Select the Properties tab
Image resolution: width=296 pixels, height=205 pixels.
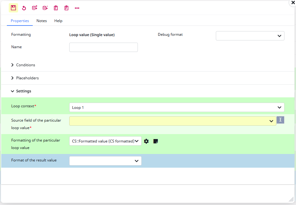pos(20,21)
